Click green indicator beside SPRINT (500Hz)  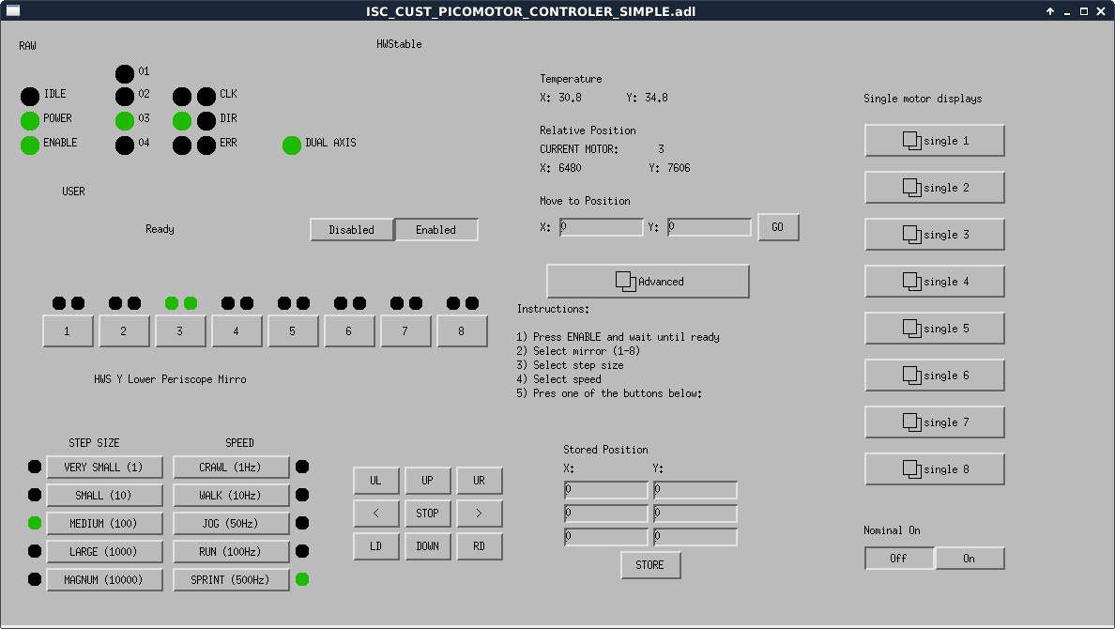(x=302, y=579)
